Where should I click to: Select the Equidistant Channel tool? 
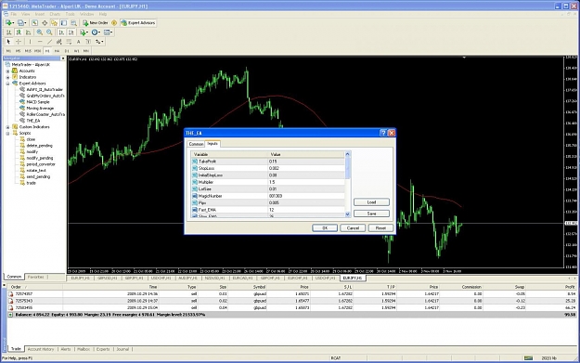(x=59, y=42)
